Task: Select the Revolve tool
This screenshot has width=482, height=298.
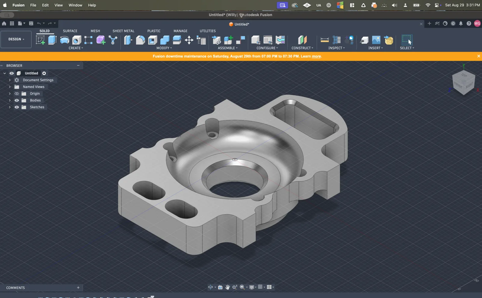Action: 64,40
